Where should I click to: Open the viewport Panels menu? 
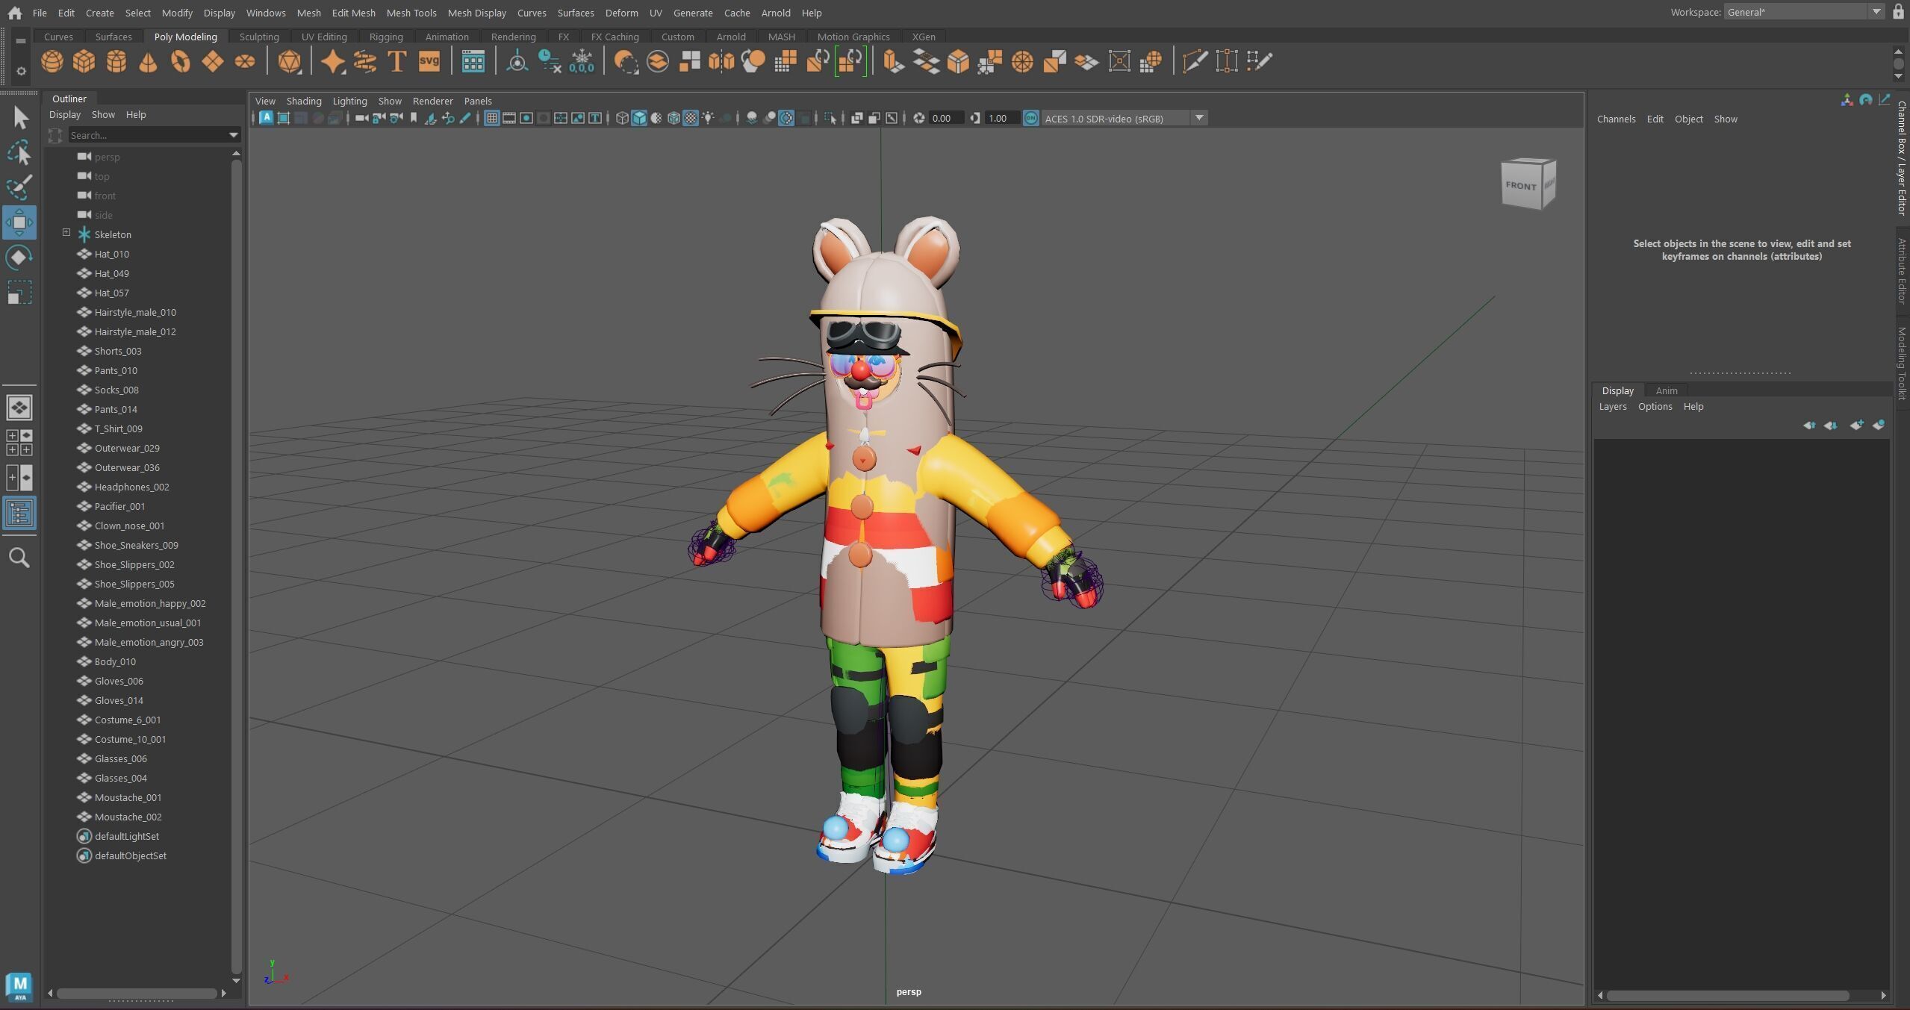[x=478, y=101]
